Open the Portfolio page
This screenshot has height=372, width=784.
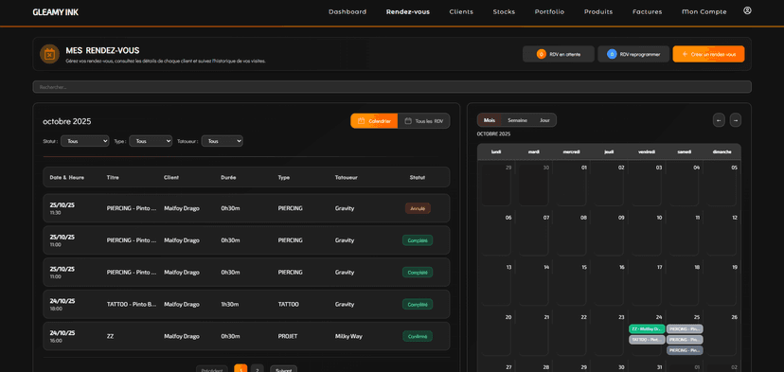[x=549, y=12]
